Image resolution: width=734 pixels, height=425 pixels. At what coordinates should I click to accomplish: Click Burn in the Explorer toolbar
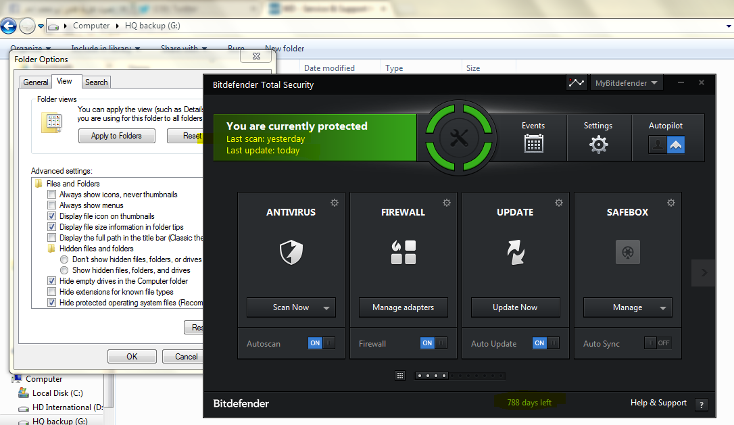click(x=236, y=48)
